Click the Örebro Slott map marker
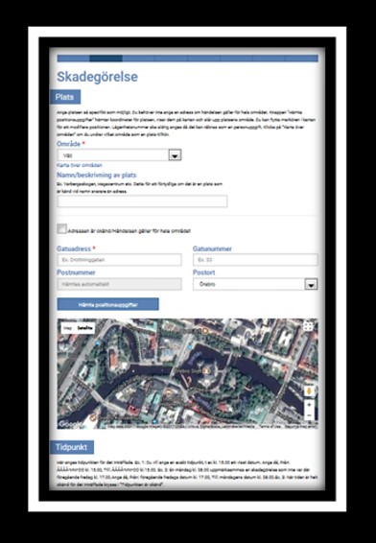376x543 pixels. pyautogui.click(x=206, y=371)
